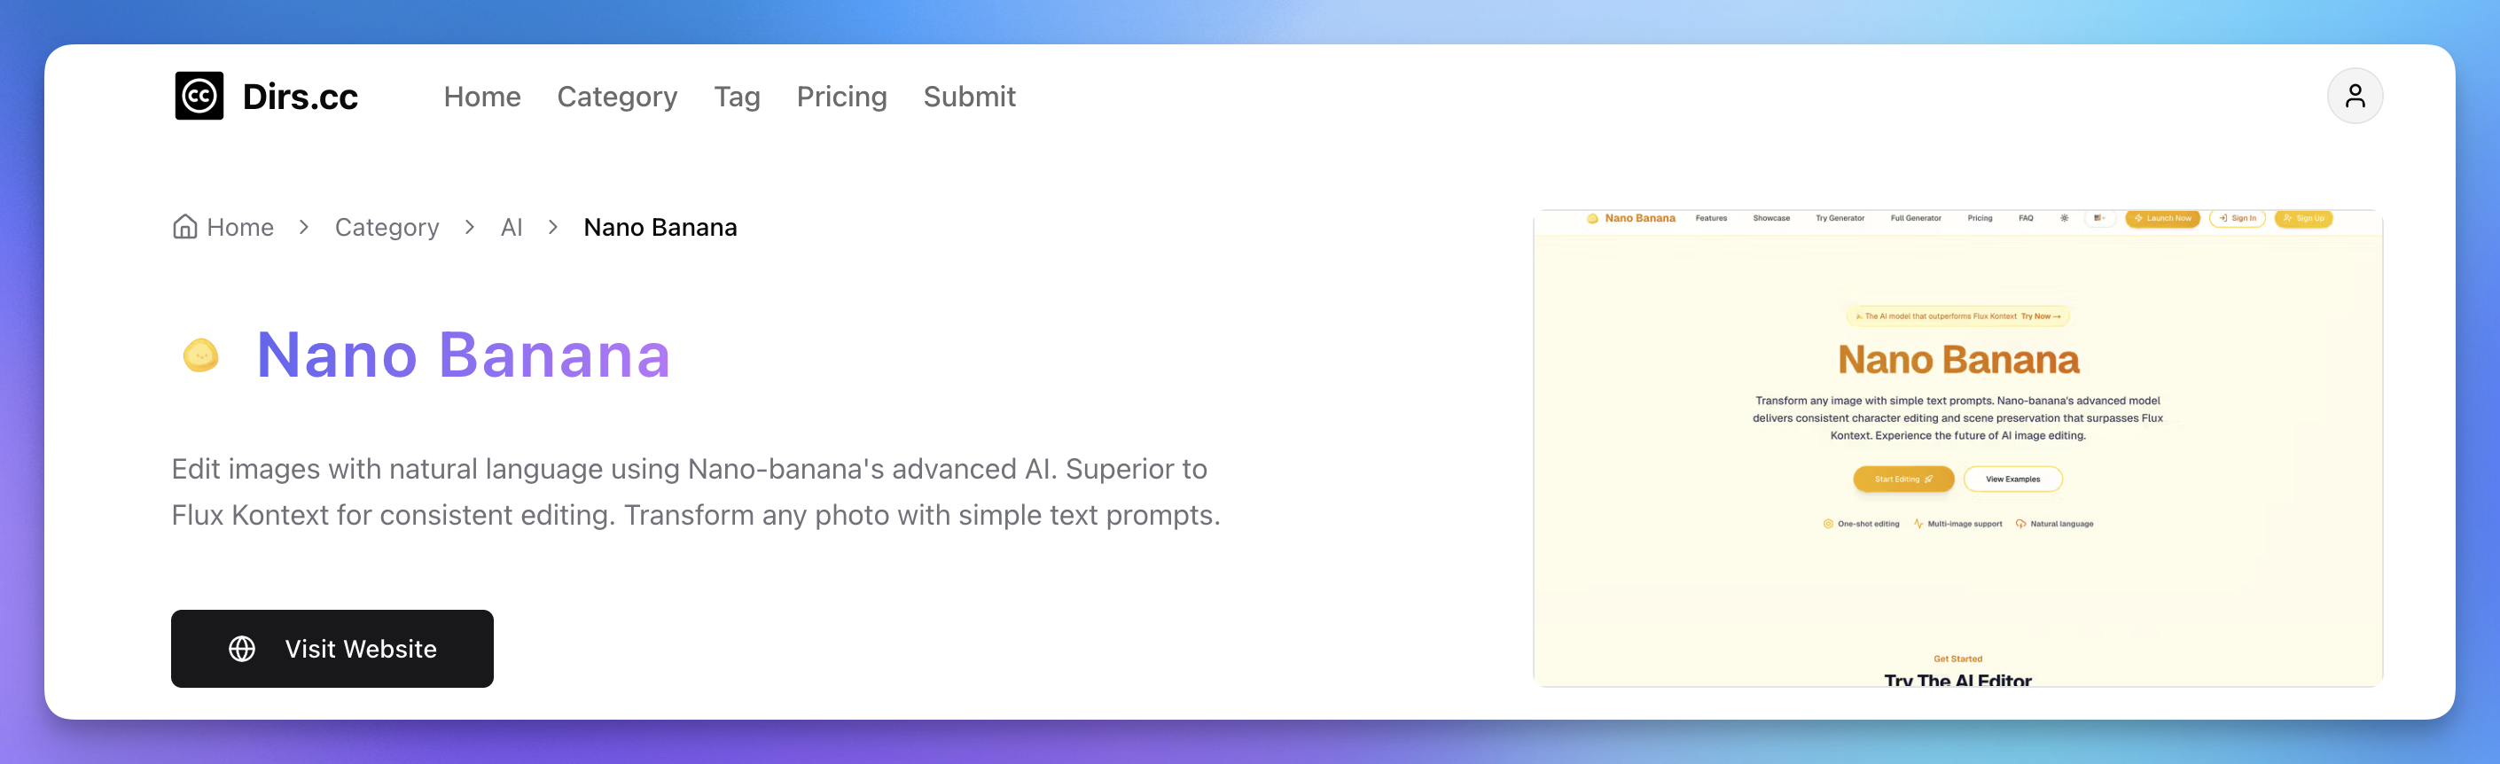Click the Nano Banana gradient page title
This screenshot has width=2500, height=764.
pyautogui.click(x=464, y=355)
